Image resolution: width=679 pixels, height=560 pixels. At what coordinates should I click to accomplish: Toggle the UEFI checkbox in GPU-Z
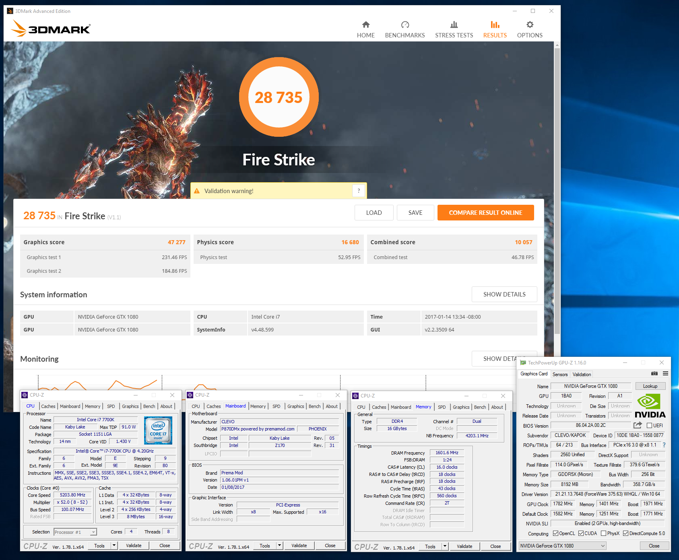coord(649,426)
